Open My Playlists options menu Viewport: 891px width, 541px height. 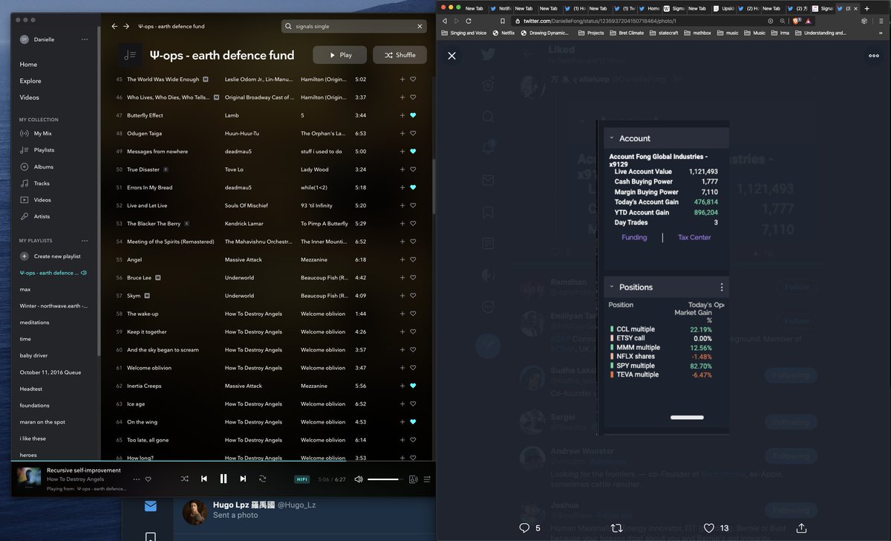85,241
